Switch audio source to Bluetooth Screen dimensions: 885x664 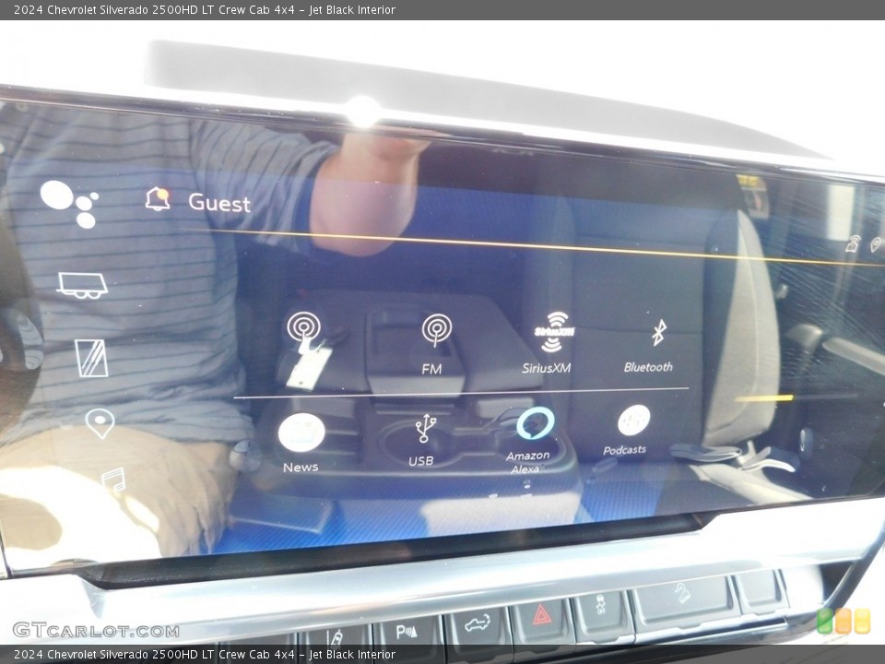click(649, 346)
